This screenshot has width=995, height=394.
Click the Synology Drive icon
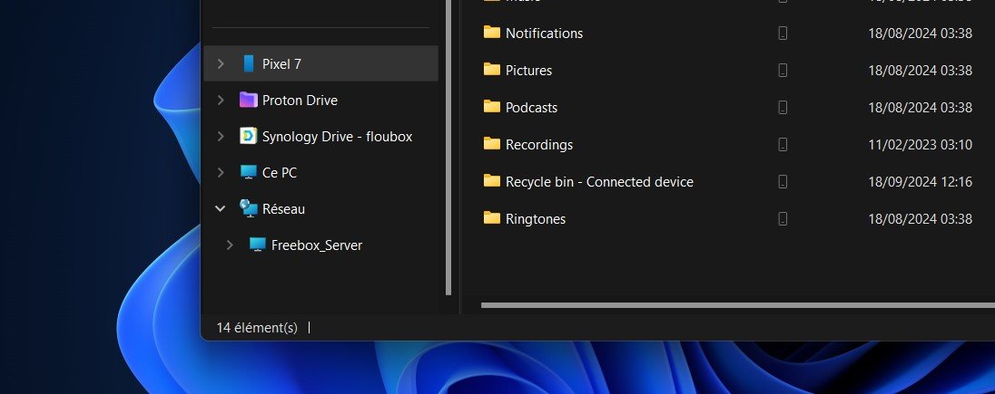[248, 136]
